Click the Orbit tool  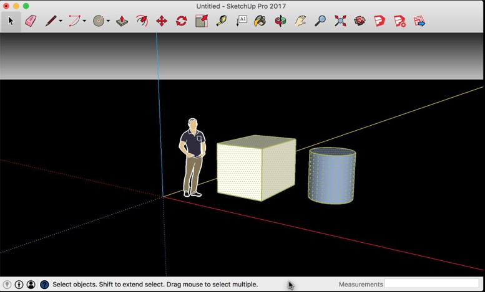[280, 21]
